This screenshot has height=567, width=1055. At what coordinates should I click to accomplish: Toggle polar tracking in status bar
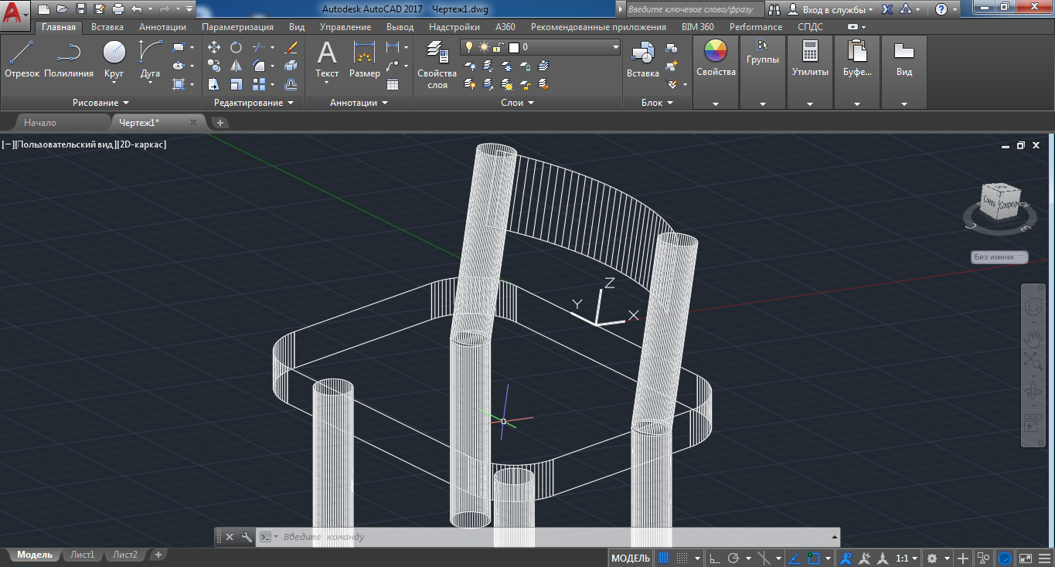click(733, 558)
